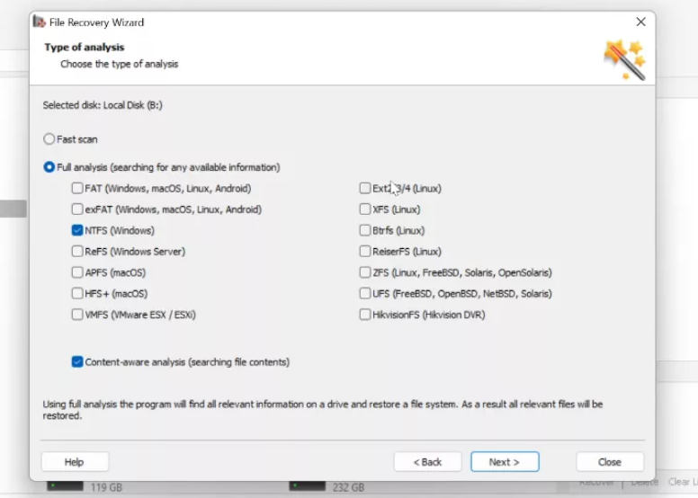698x498 pixels.
Task: Enable the Ext2/3/4 (Linux) checkbox
Action: [x=365, y=188]
